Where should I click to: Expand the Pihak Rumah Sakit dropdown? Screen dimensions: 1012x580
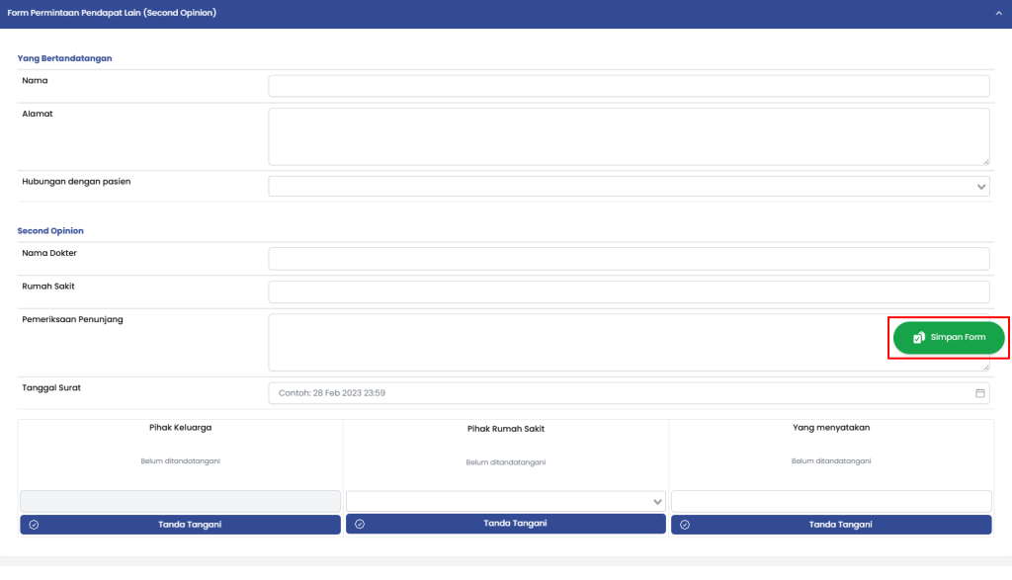(505, 501)
